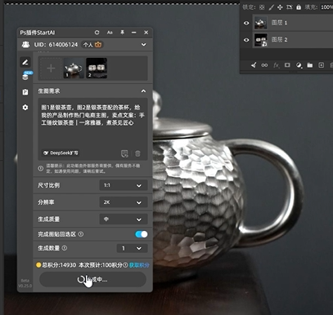Select the 图层 1 layer name

tap(279, 23)
